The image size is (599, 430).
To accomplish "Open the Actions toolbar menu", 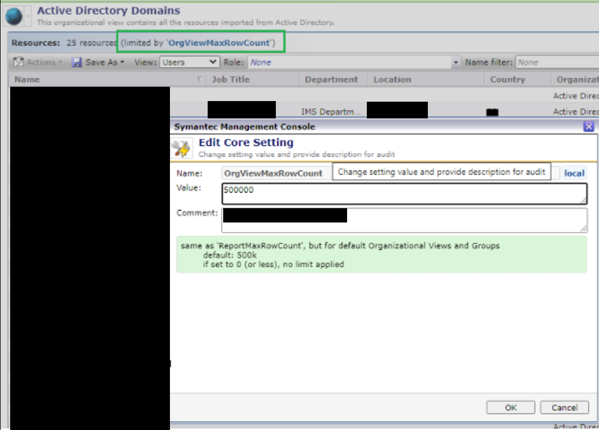I will coord(38,62).
